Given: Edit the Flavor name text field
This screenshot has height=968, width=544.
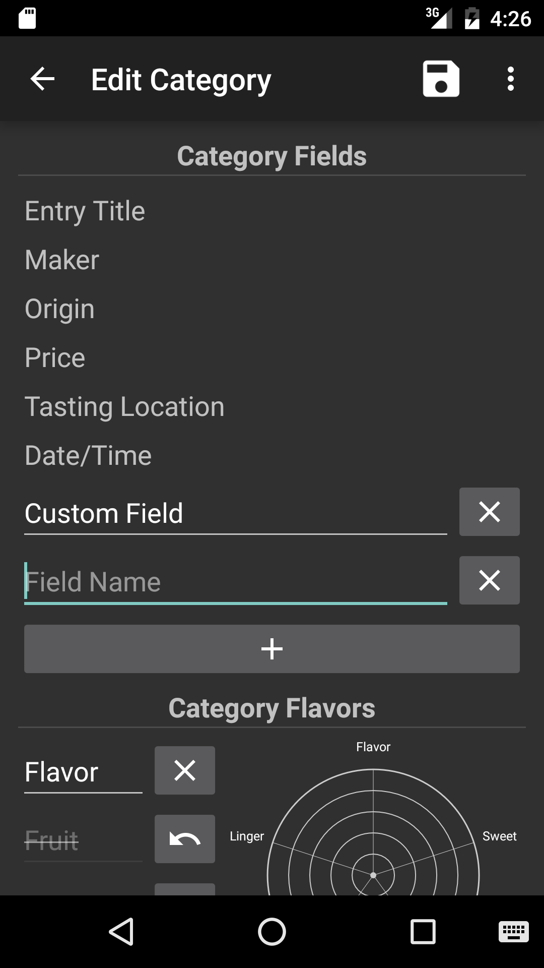Looking at the screenshot, I should click(83, 772).
